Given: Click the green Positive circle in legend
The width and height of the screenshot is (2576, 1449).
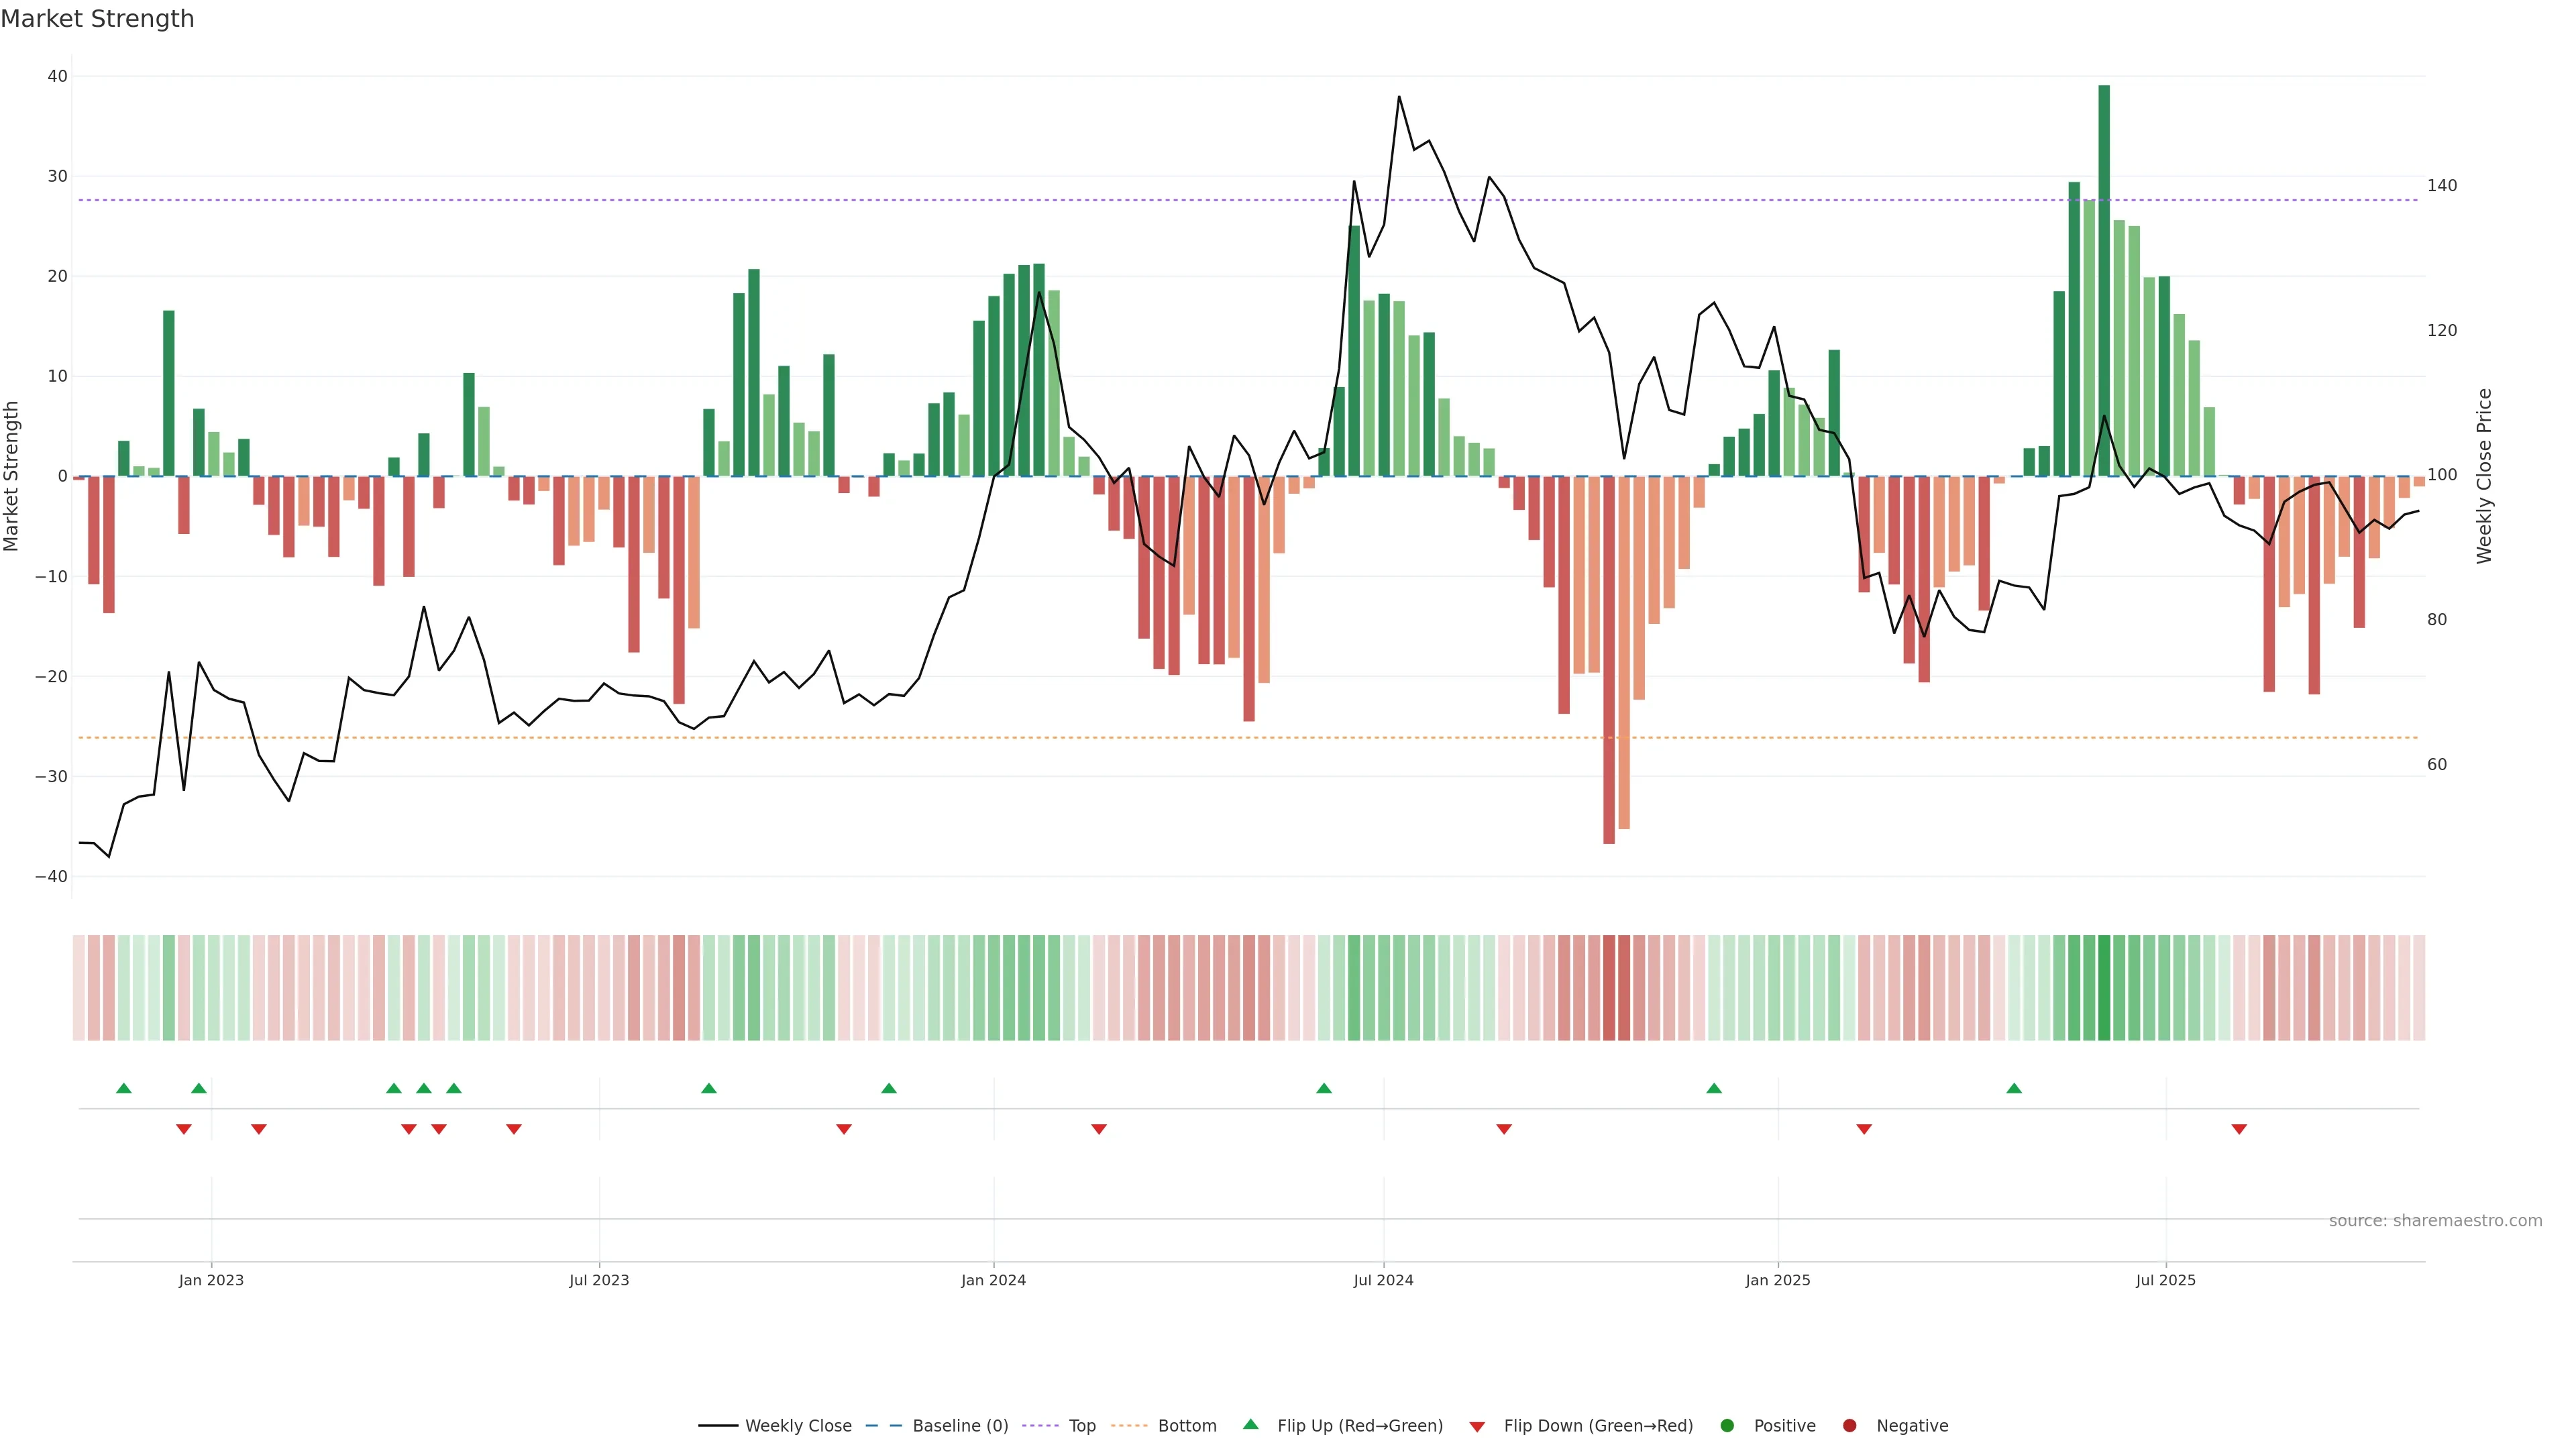Looking at the screenshot, I should (x=1727, y=1426).
